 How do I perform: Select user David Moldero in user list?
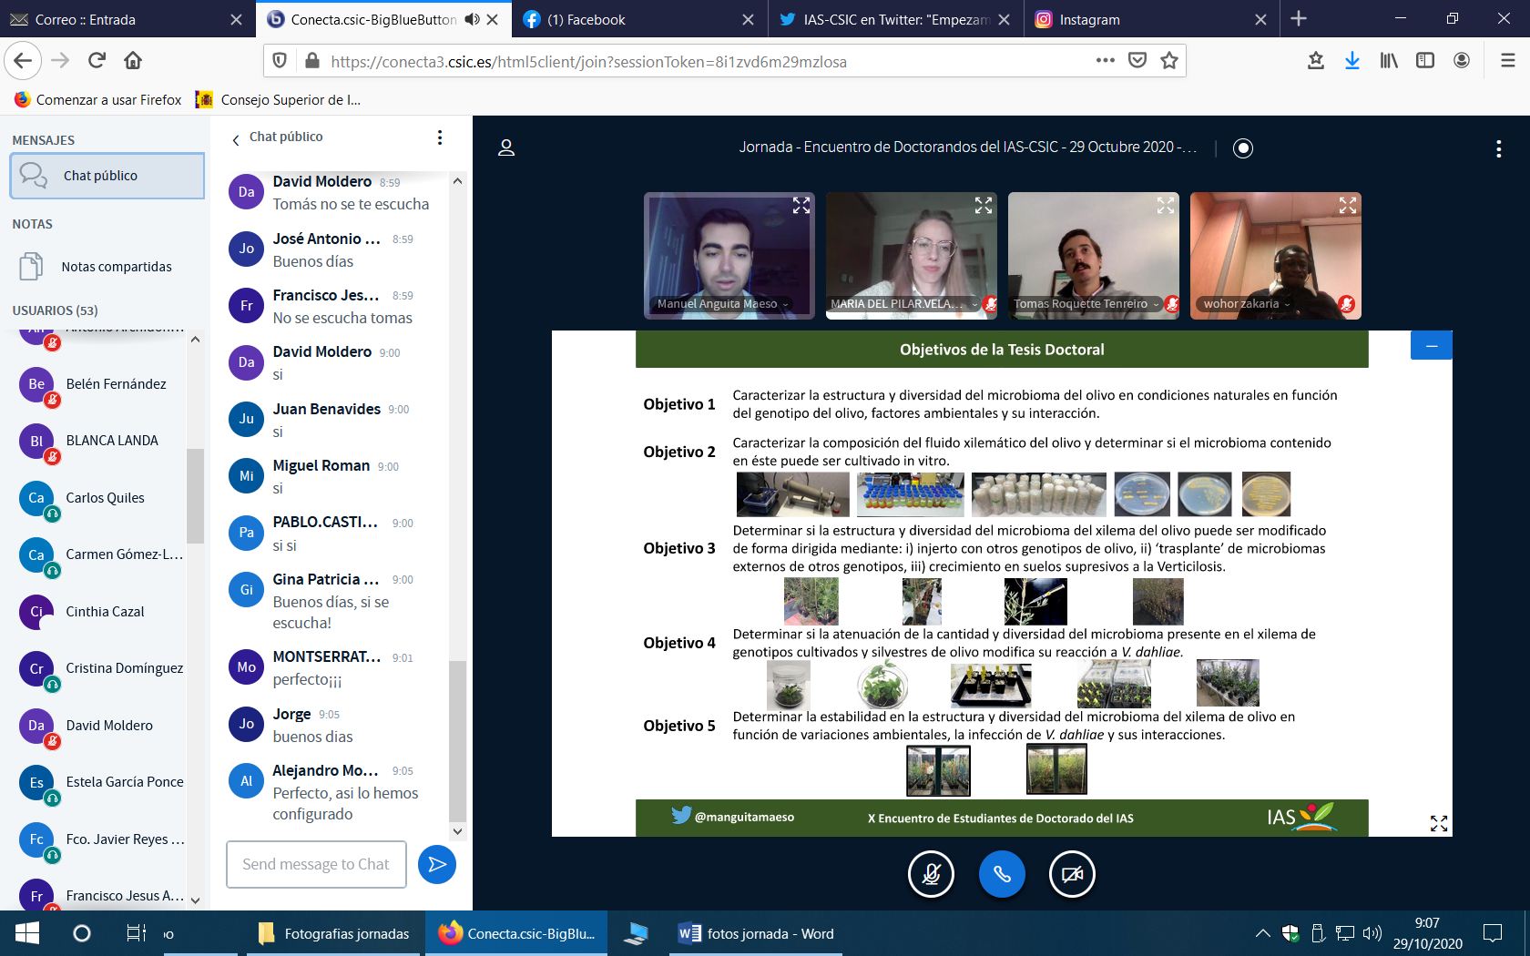tap(100, 726)
